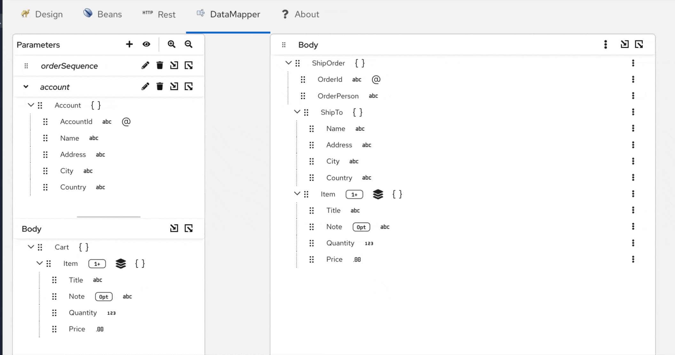Collapse the Cart Item node
This screenshot has width=675, height=355.
click(x=39, y=263)
